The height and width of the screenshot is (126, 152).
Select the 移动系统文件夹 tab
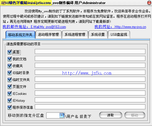coord(20,35)
